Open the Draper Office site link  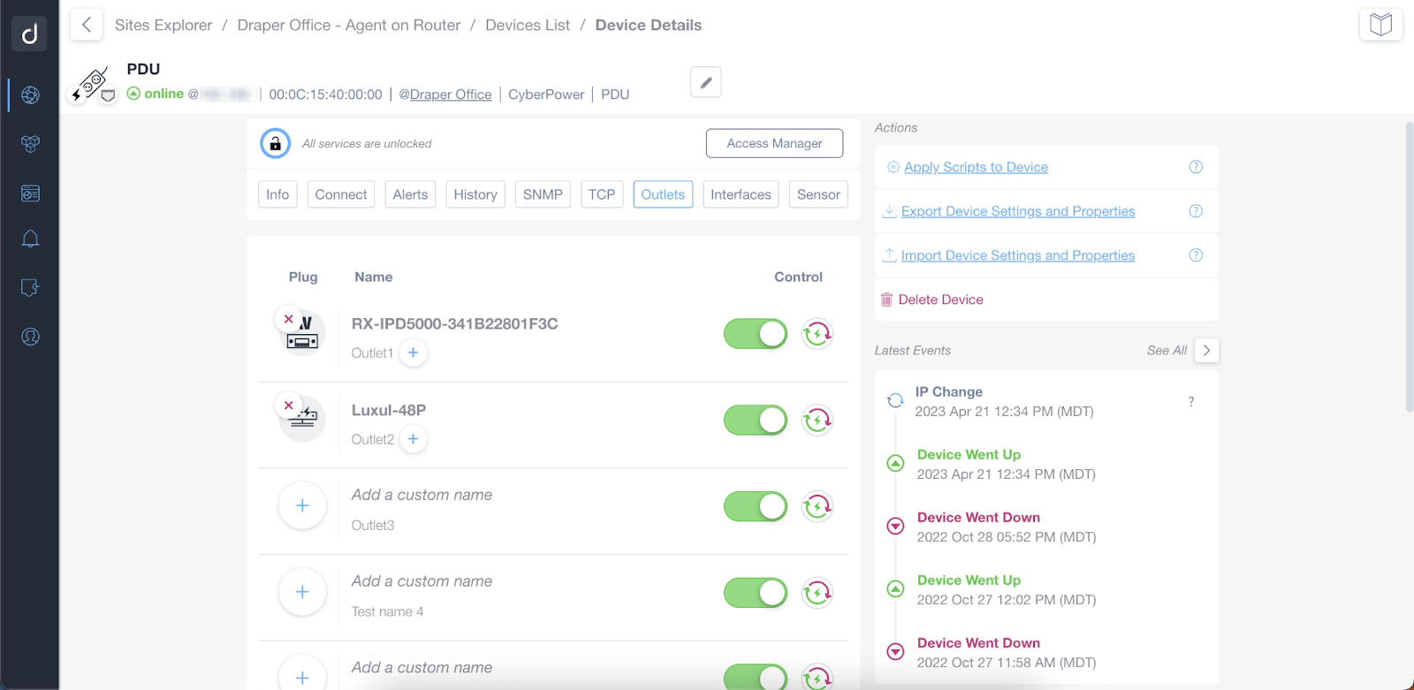click(x=451, y=95)
